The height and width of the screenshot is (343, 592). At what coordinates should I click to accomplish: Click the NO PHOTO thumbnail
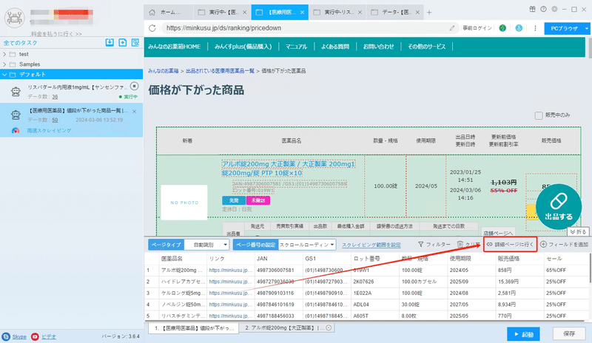pyautogui.click(x=184, y=203)
